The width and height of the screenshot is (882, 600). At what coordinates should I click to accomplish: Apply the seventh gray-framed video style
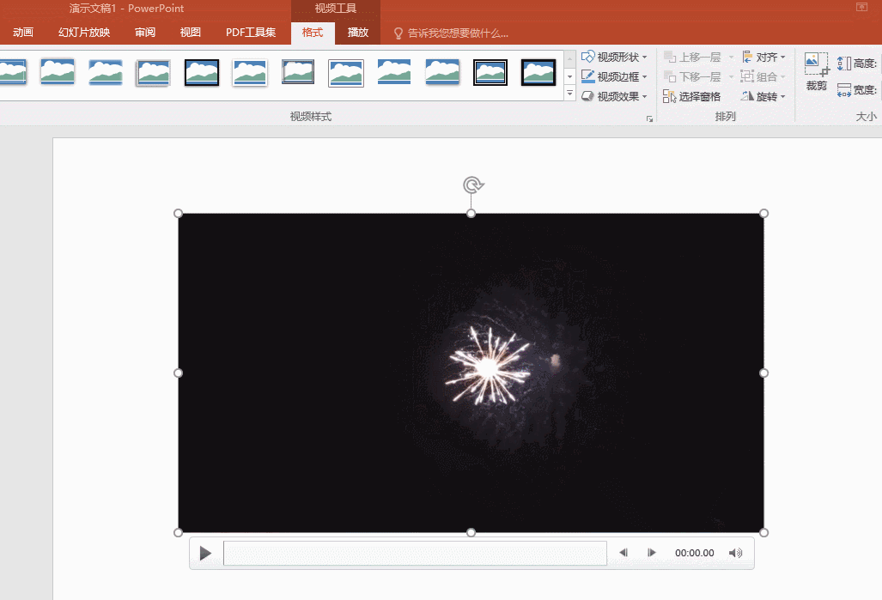pos(297,72)
